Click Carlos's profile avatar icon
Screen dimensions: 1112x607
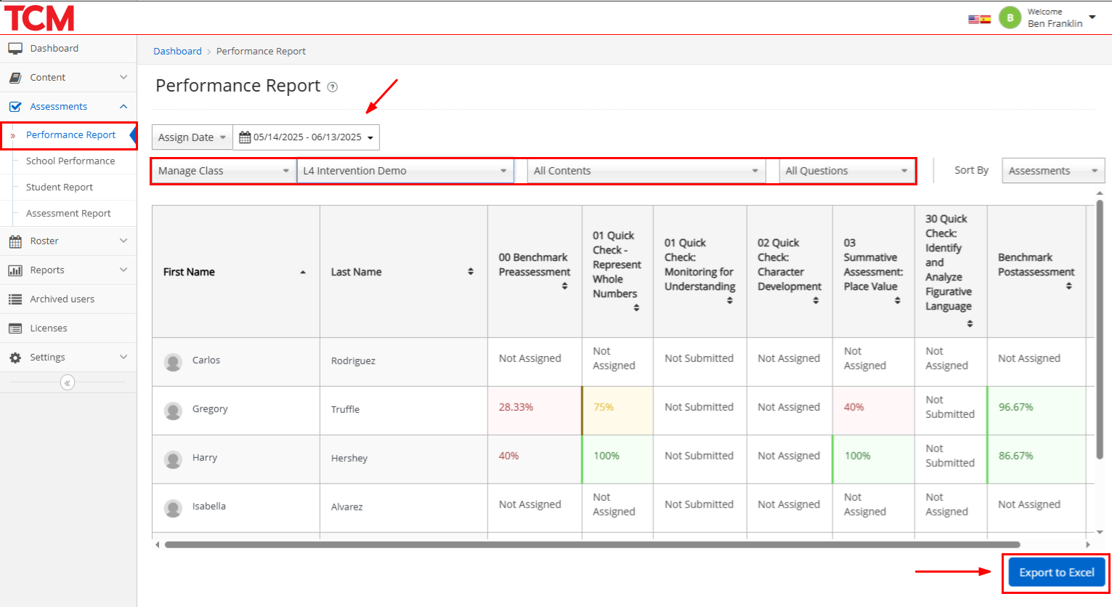point(173,361)
